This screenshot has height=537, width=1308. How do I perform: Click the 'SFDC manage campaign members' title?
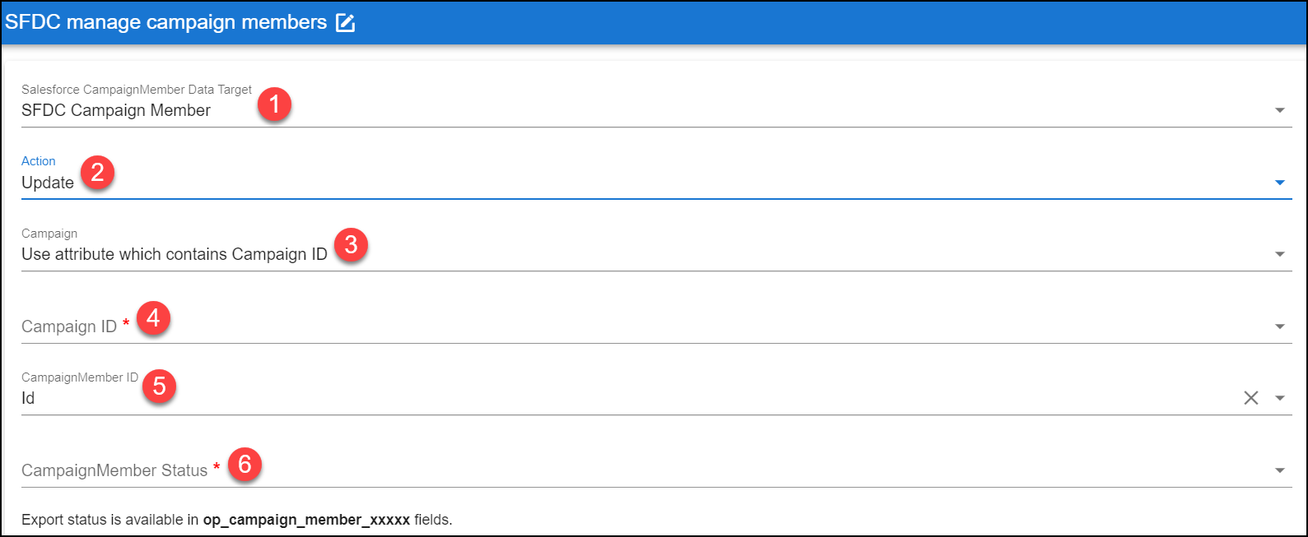pyautogui.click(x=165, y=22)
